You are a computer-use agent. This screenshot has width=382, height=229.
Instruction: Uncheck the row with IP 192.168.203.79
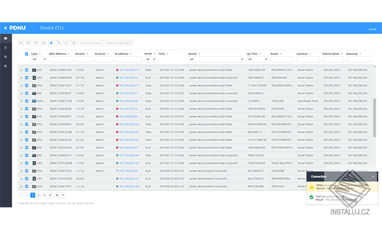[27, 109]
